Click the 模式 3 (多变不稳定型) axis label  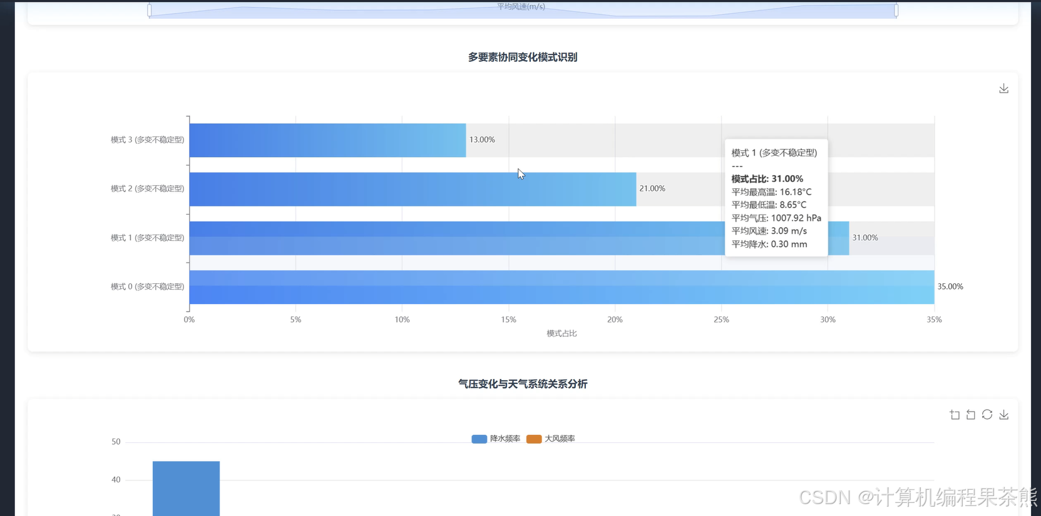click(147, 139)
